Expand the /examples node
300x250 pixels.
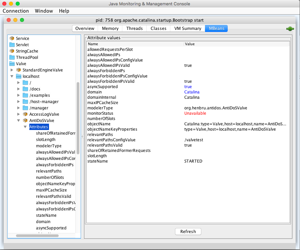pos(19,95)
